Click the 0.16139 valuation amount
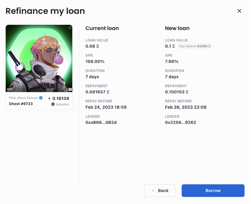The width and height of the screenshot is (251, 204). (61, 99)
